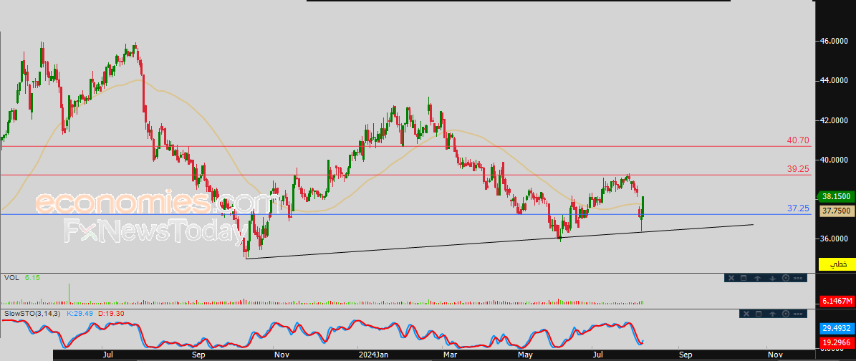Viewport: 856px width, 361px height.
Task: Select the VOL indicator label
Action: tap(11, 278)
